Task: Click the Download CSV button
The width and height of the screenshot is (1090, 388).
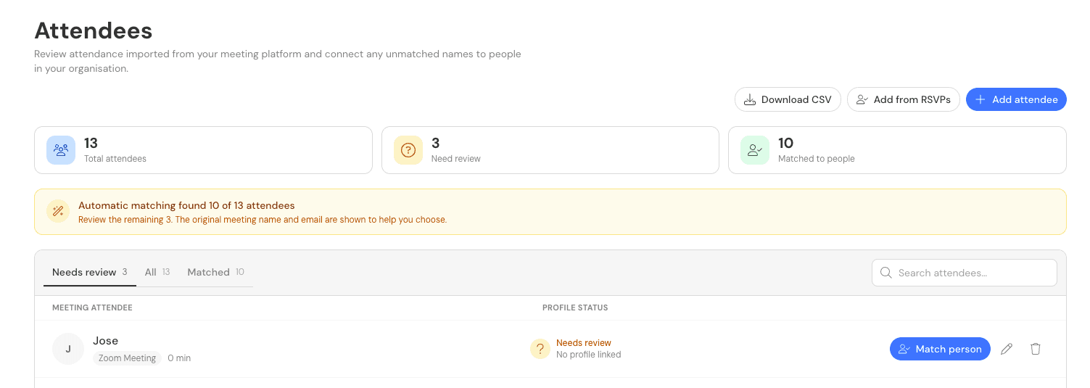Action: point(788,99)
